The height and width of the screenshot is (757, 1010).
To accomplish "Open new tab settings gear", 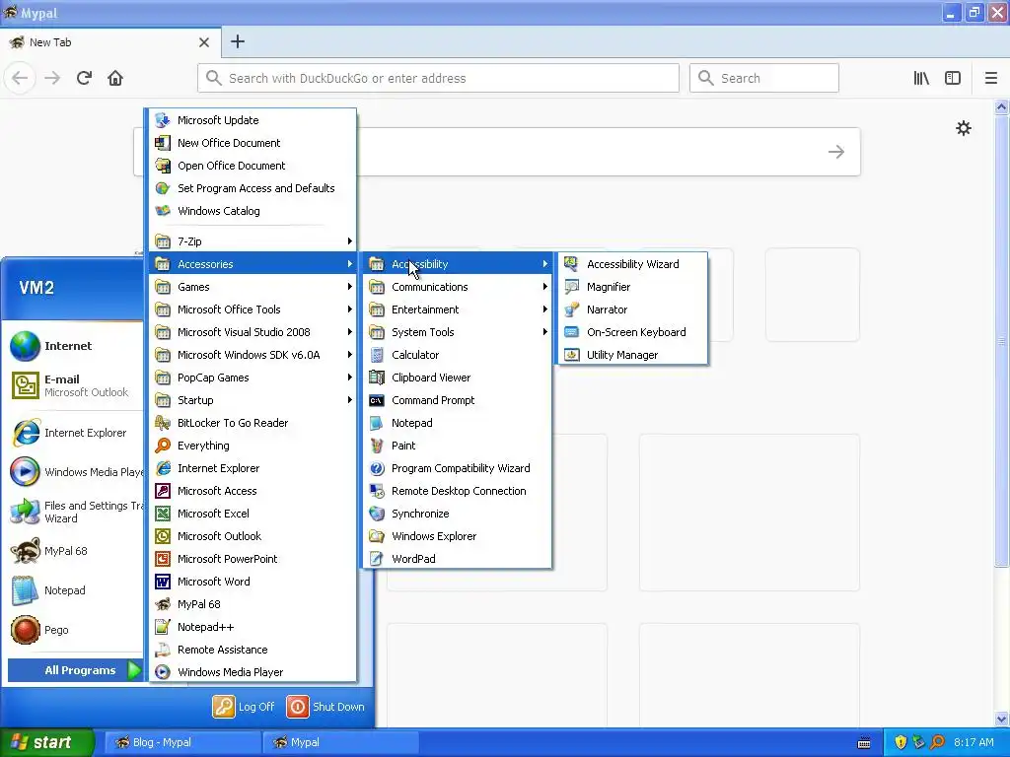I will (964, 128).
